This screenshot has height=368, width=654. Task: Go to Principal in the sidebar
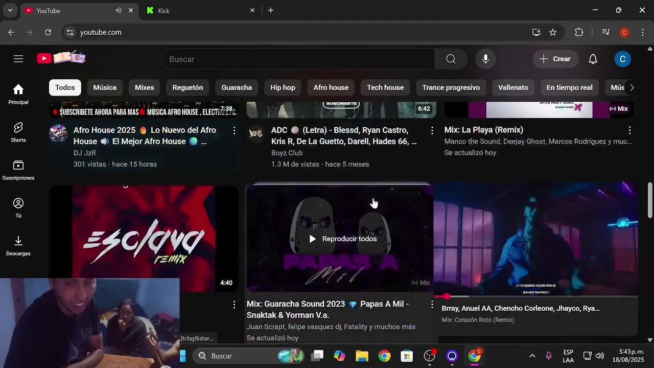click(x=18, y=95)
